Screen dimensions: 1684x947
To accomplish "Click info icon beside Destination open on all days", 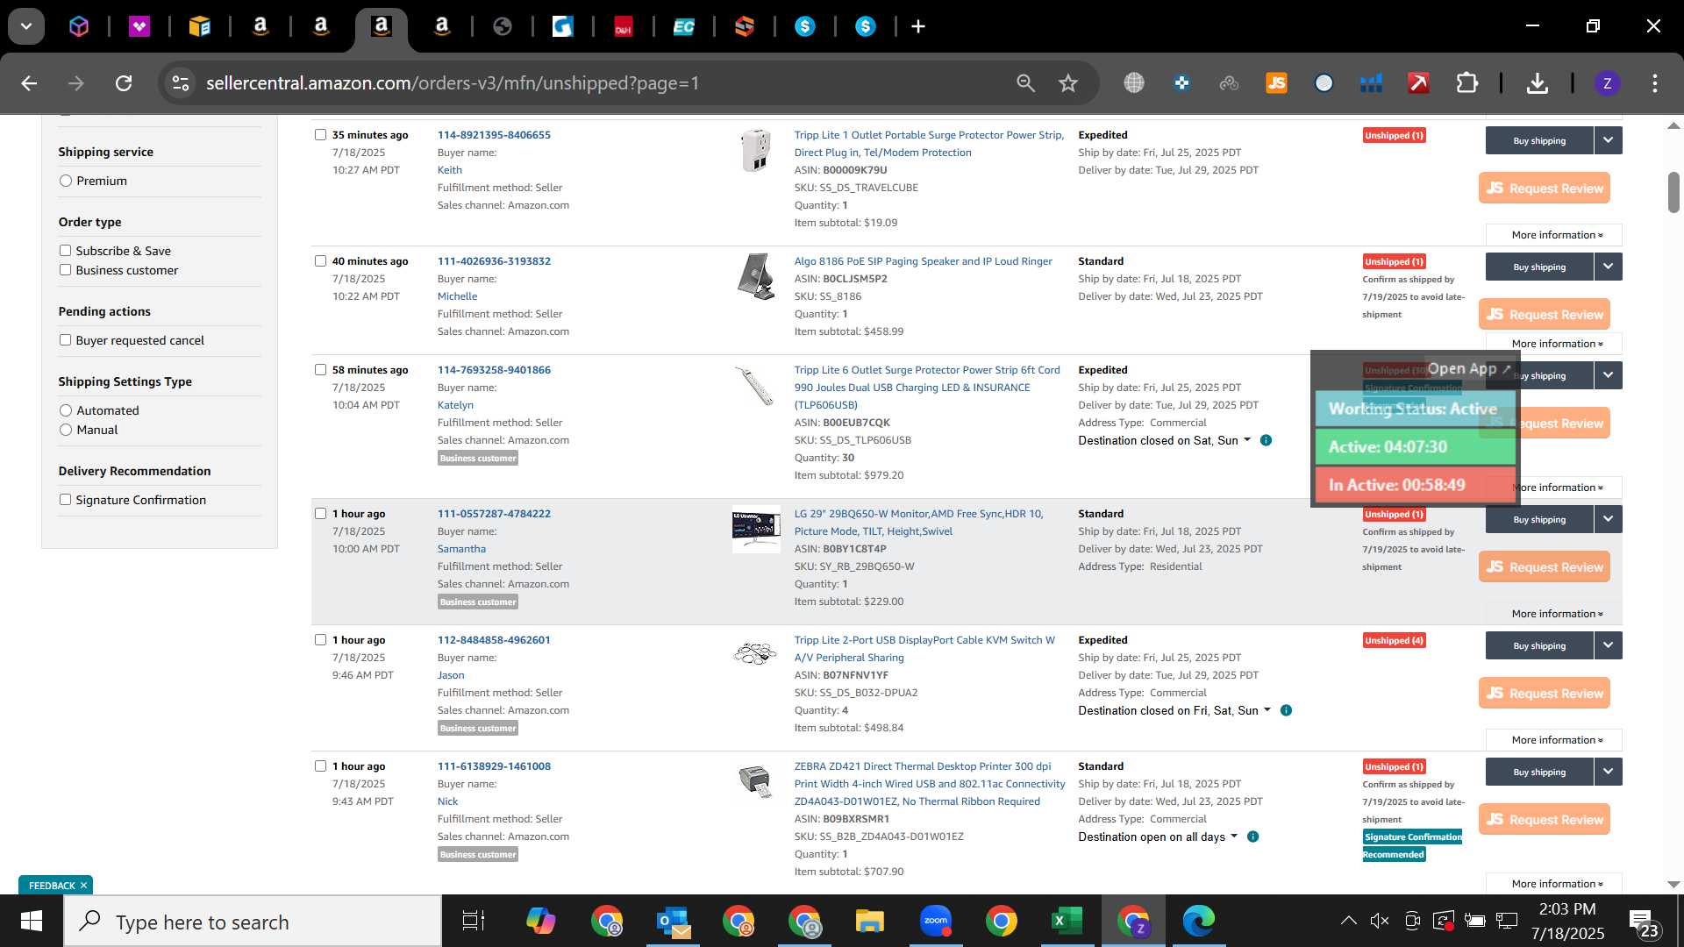I will (1252, 837).
